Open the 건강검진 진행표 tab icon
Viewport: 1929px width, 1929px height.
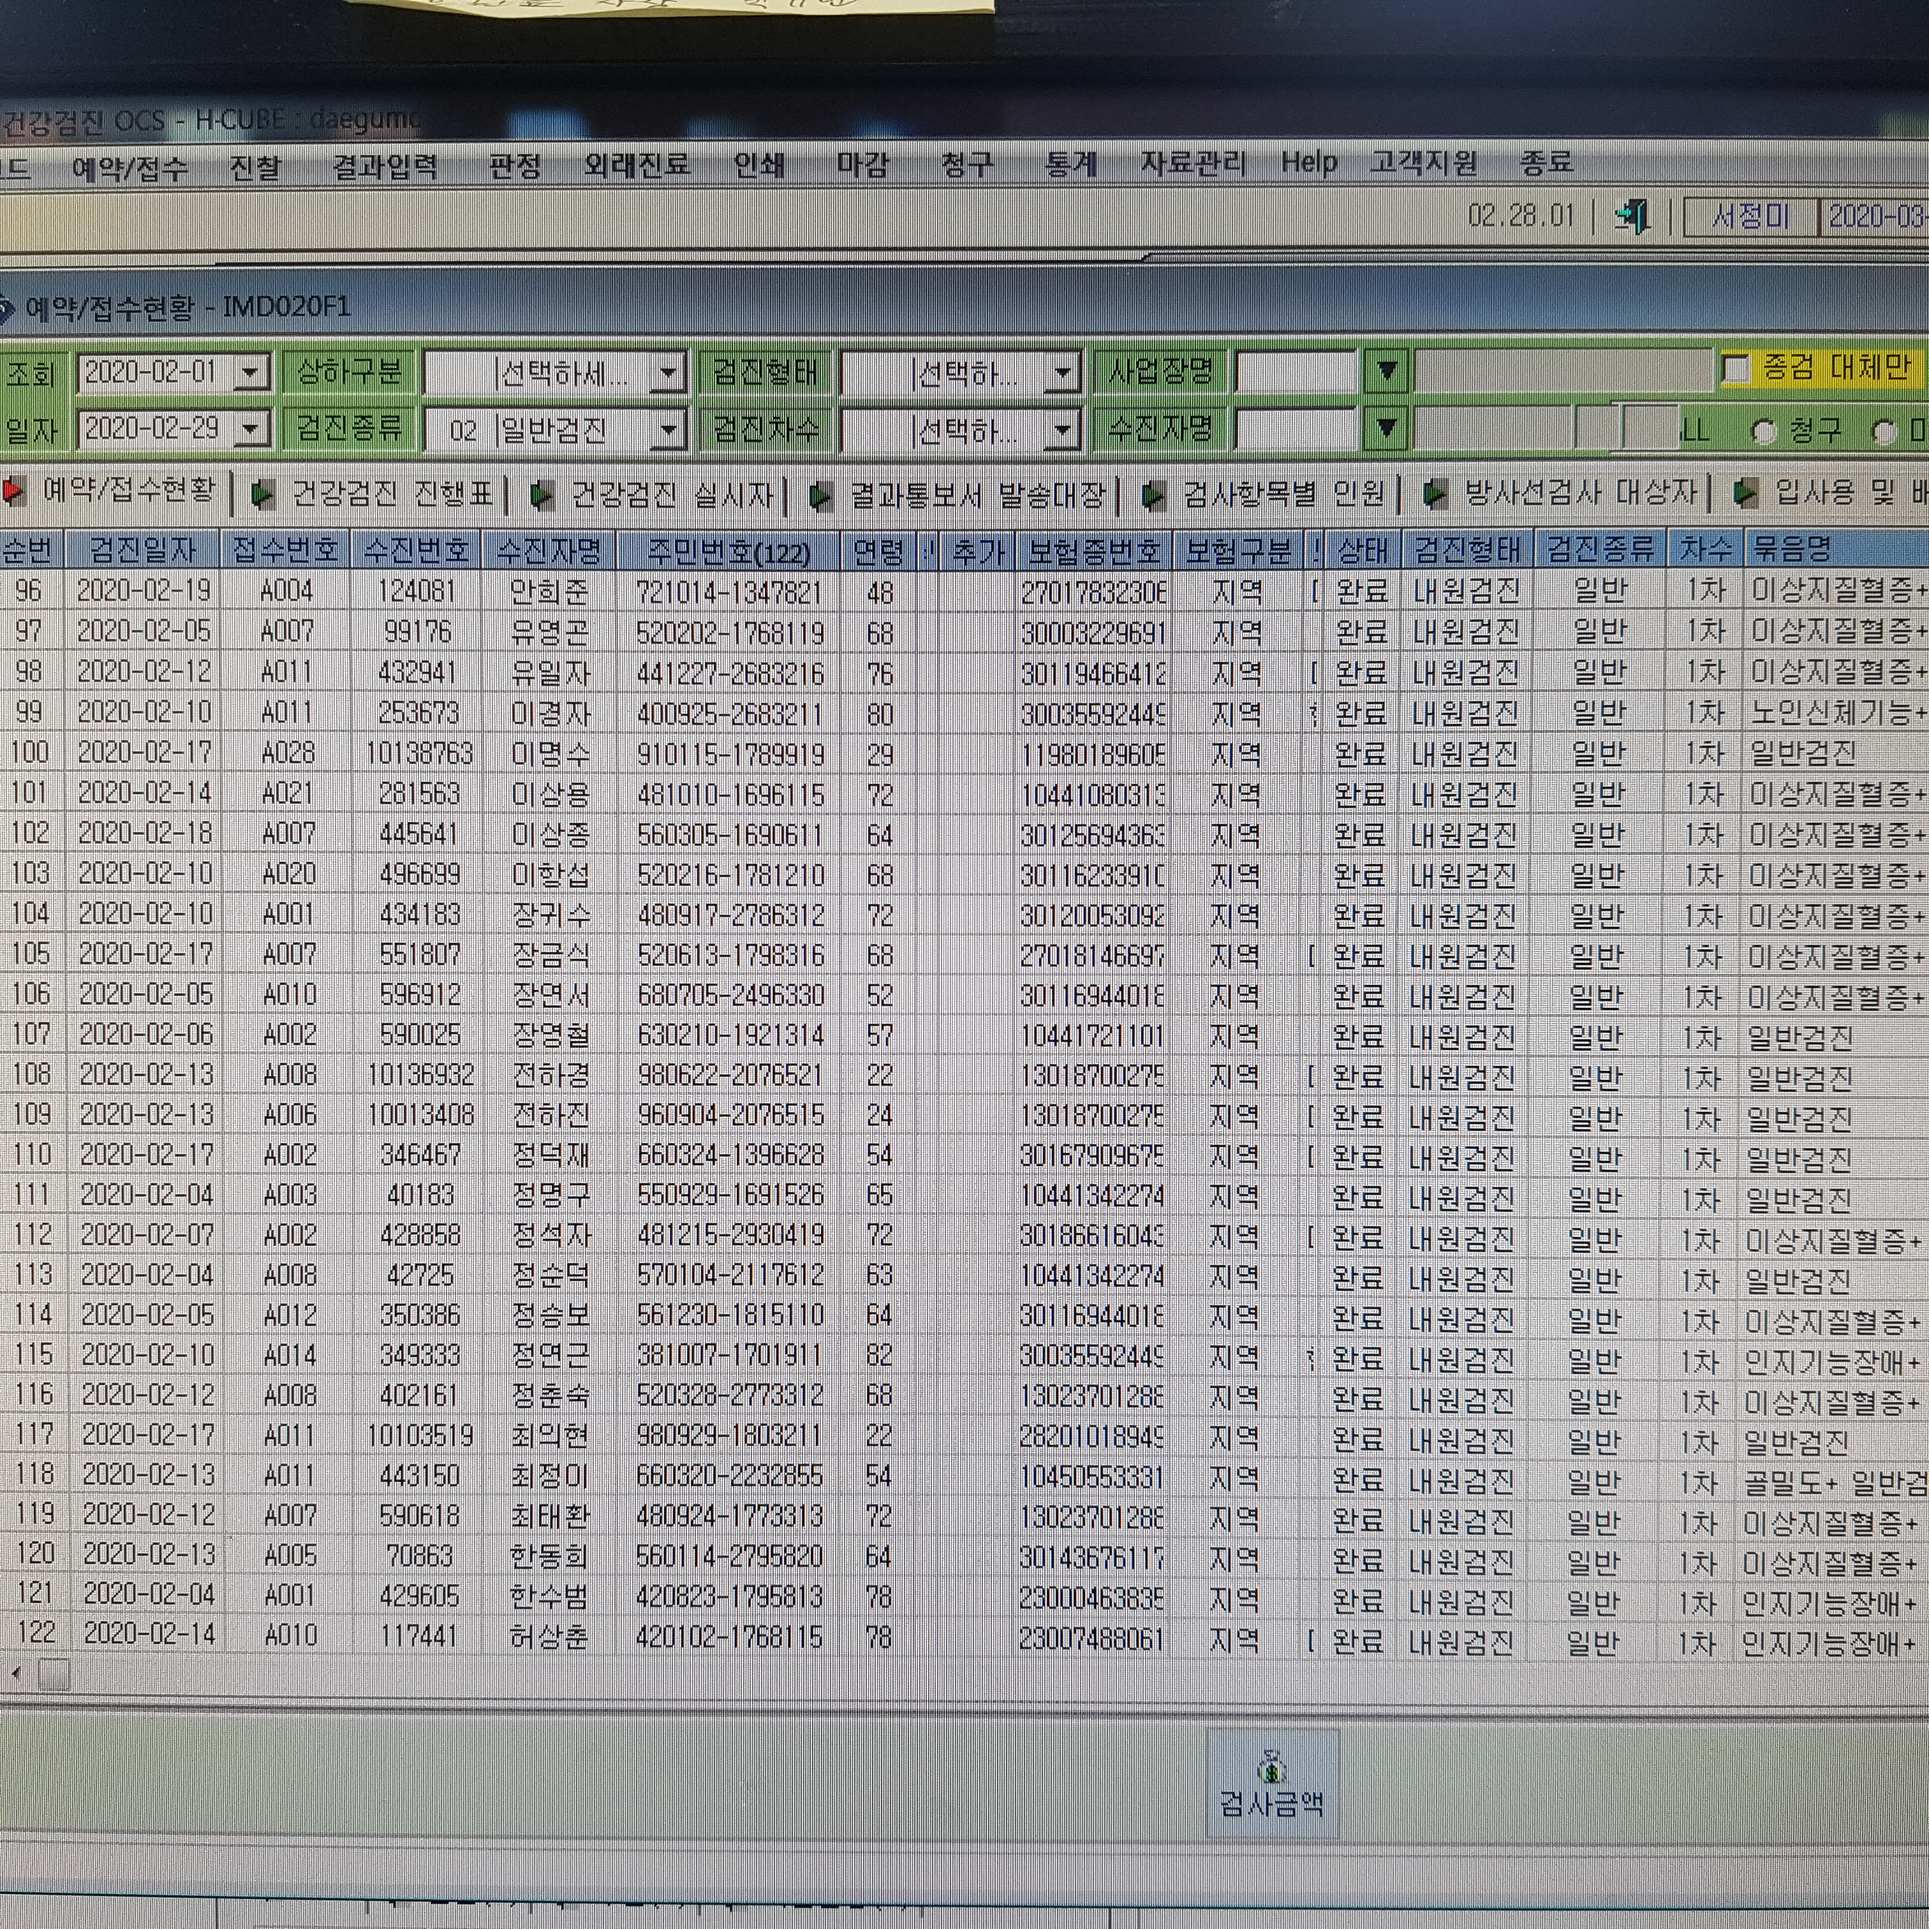coord(263,493)
